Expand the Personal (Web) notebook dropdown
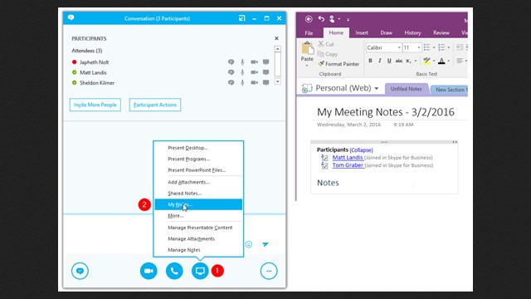 point(376,89)
